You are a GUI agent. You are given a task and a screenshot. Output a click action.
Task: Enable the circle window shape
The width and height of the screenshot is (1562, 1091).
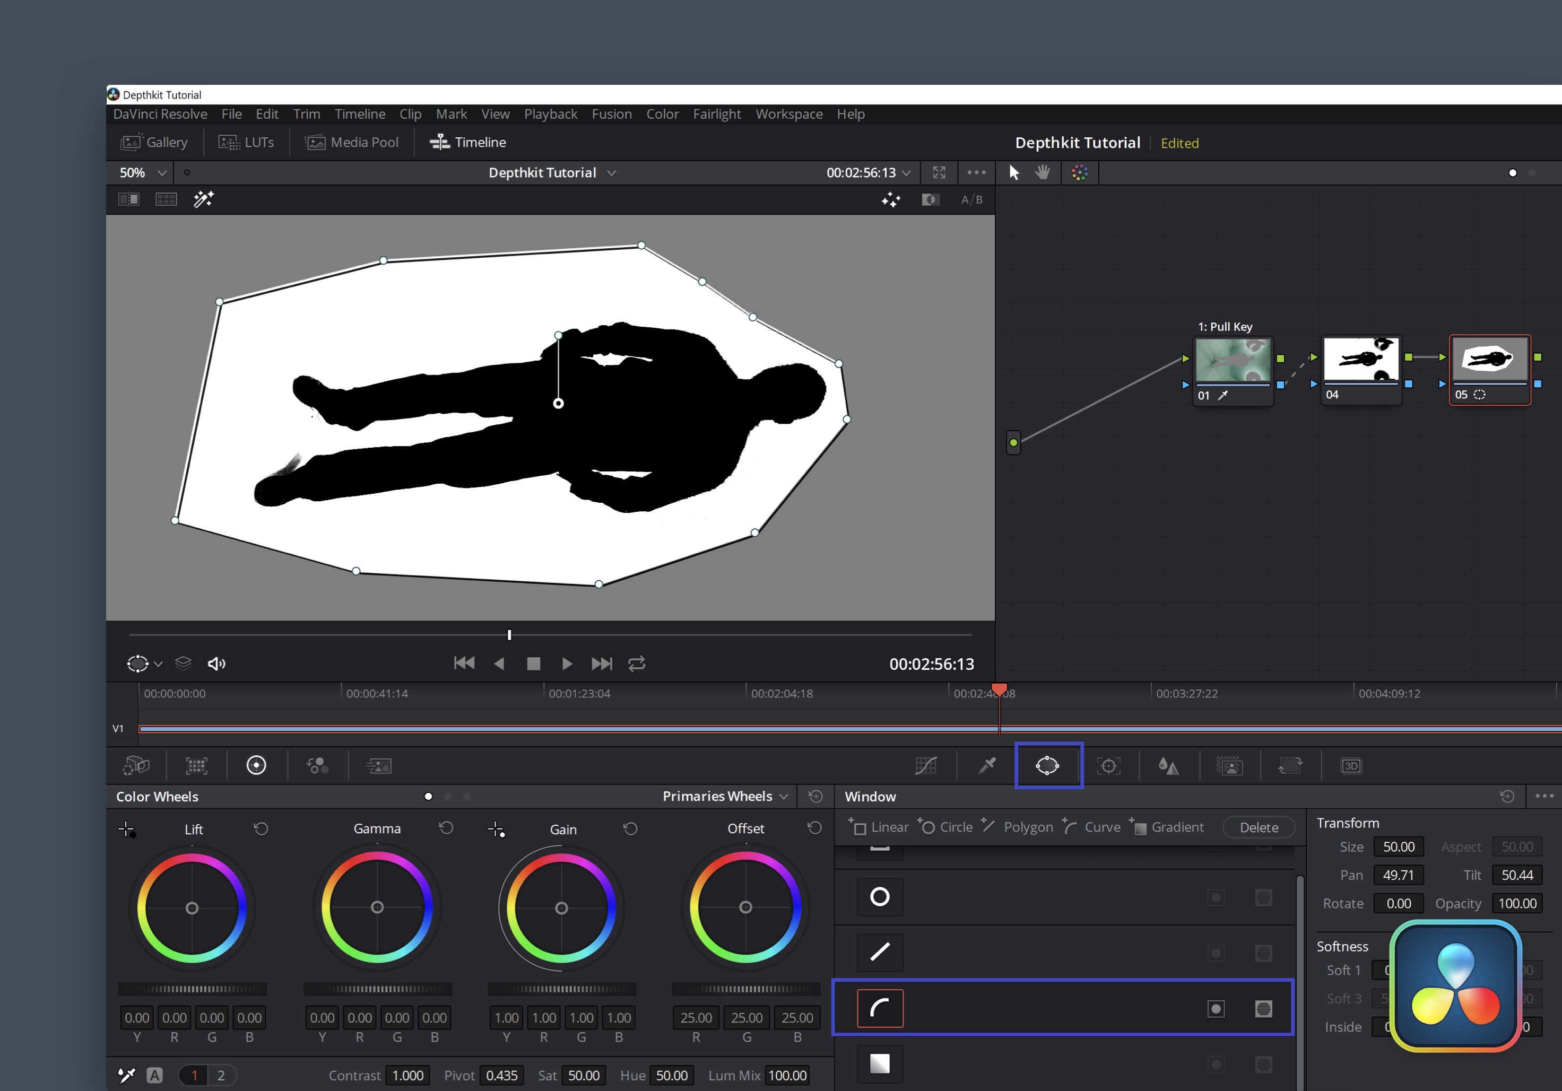tap(880, 896)
